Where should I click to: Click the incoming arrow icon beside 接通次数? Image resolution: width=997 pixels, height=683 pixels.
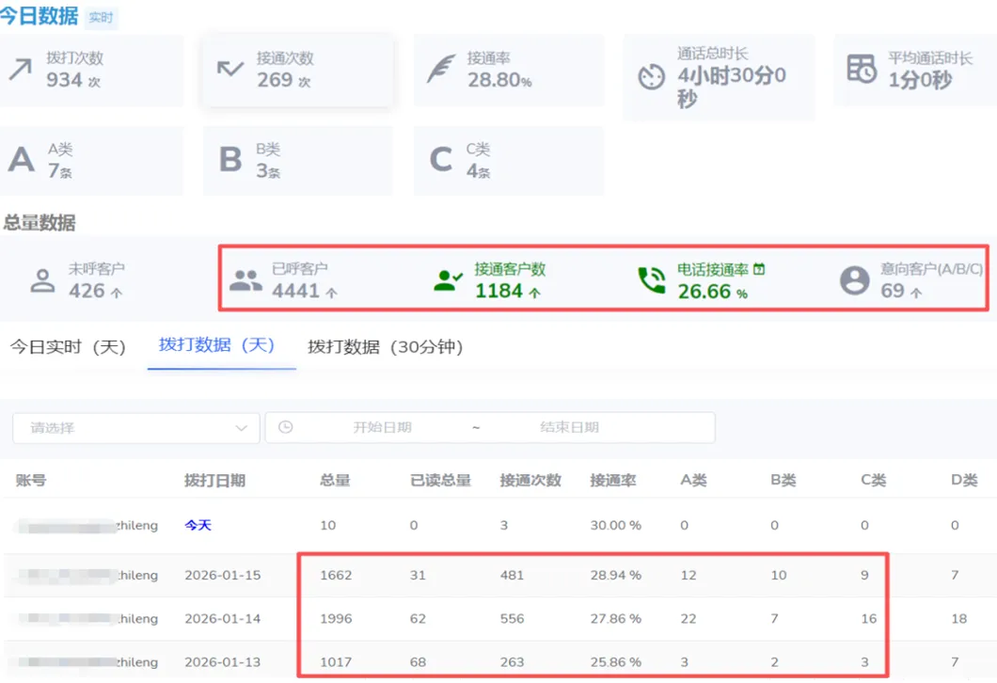230,68
